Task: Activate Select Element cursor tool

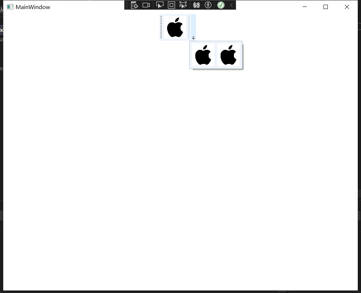Action: (x=160, y=5)
